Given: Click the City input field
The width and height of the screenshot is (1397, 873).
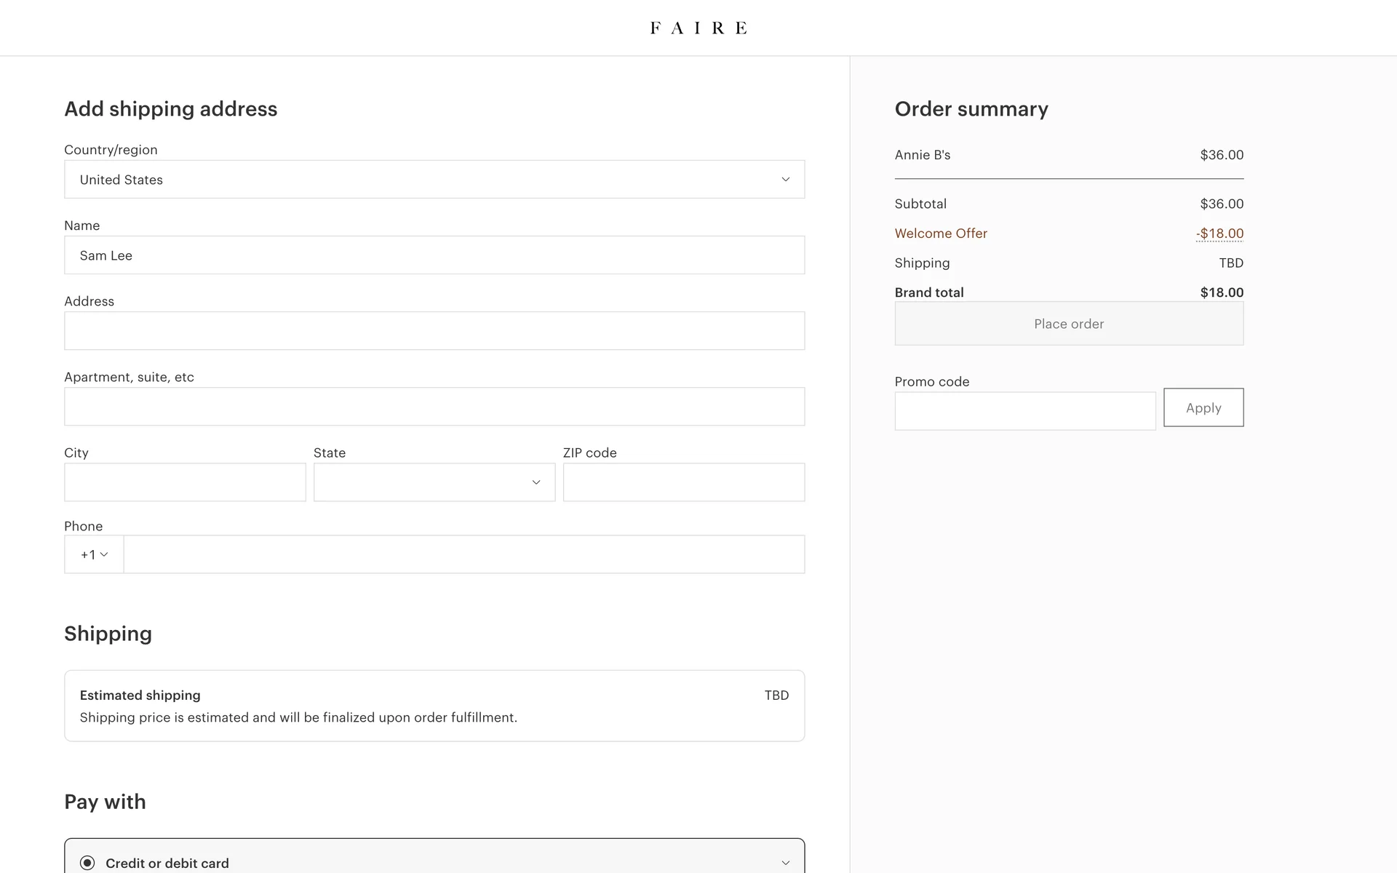Looking at the screenshot, I should (185, 482).
